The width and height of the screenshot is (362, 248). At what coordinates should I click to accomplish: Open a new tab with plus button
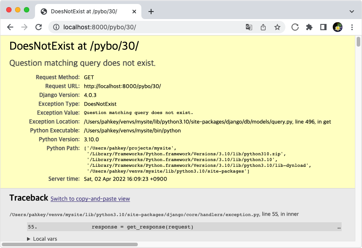[151, 12]
